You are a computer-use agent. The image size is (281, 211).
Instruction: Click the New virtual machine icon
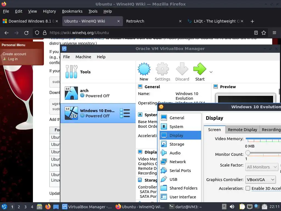click(x=144, y=69)
